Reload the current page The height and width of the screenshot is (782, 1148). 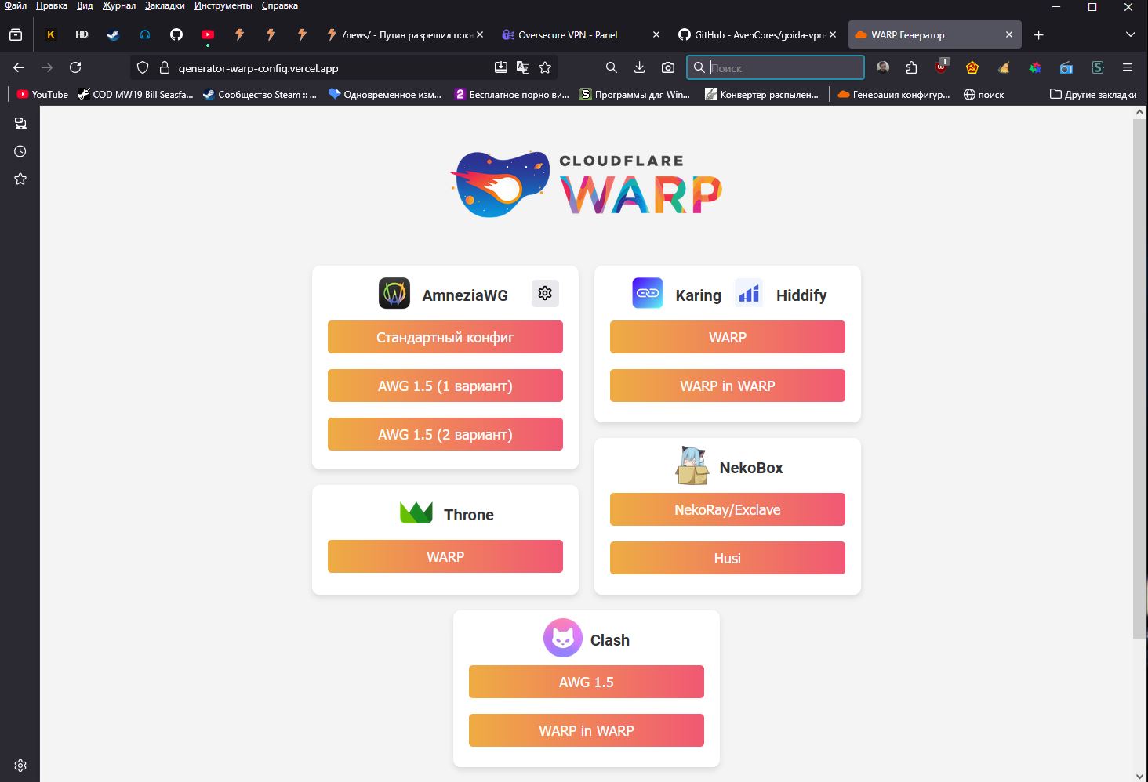pos(75,67)
